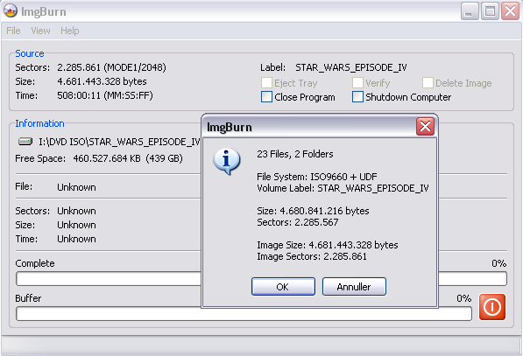Click the blue information bubble icon
523x356 pixels.
pos(227,161)
